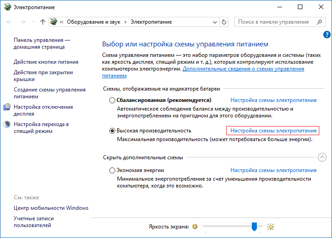Click the brightness slider track left portion
This screenshot has width=332, height=238.
[226, 226]
